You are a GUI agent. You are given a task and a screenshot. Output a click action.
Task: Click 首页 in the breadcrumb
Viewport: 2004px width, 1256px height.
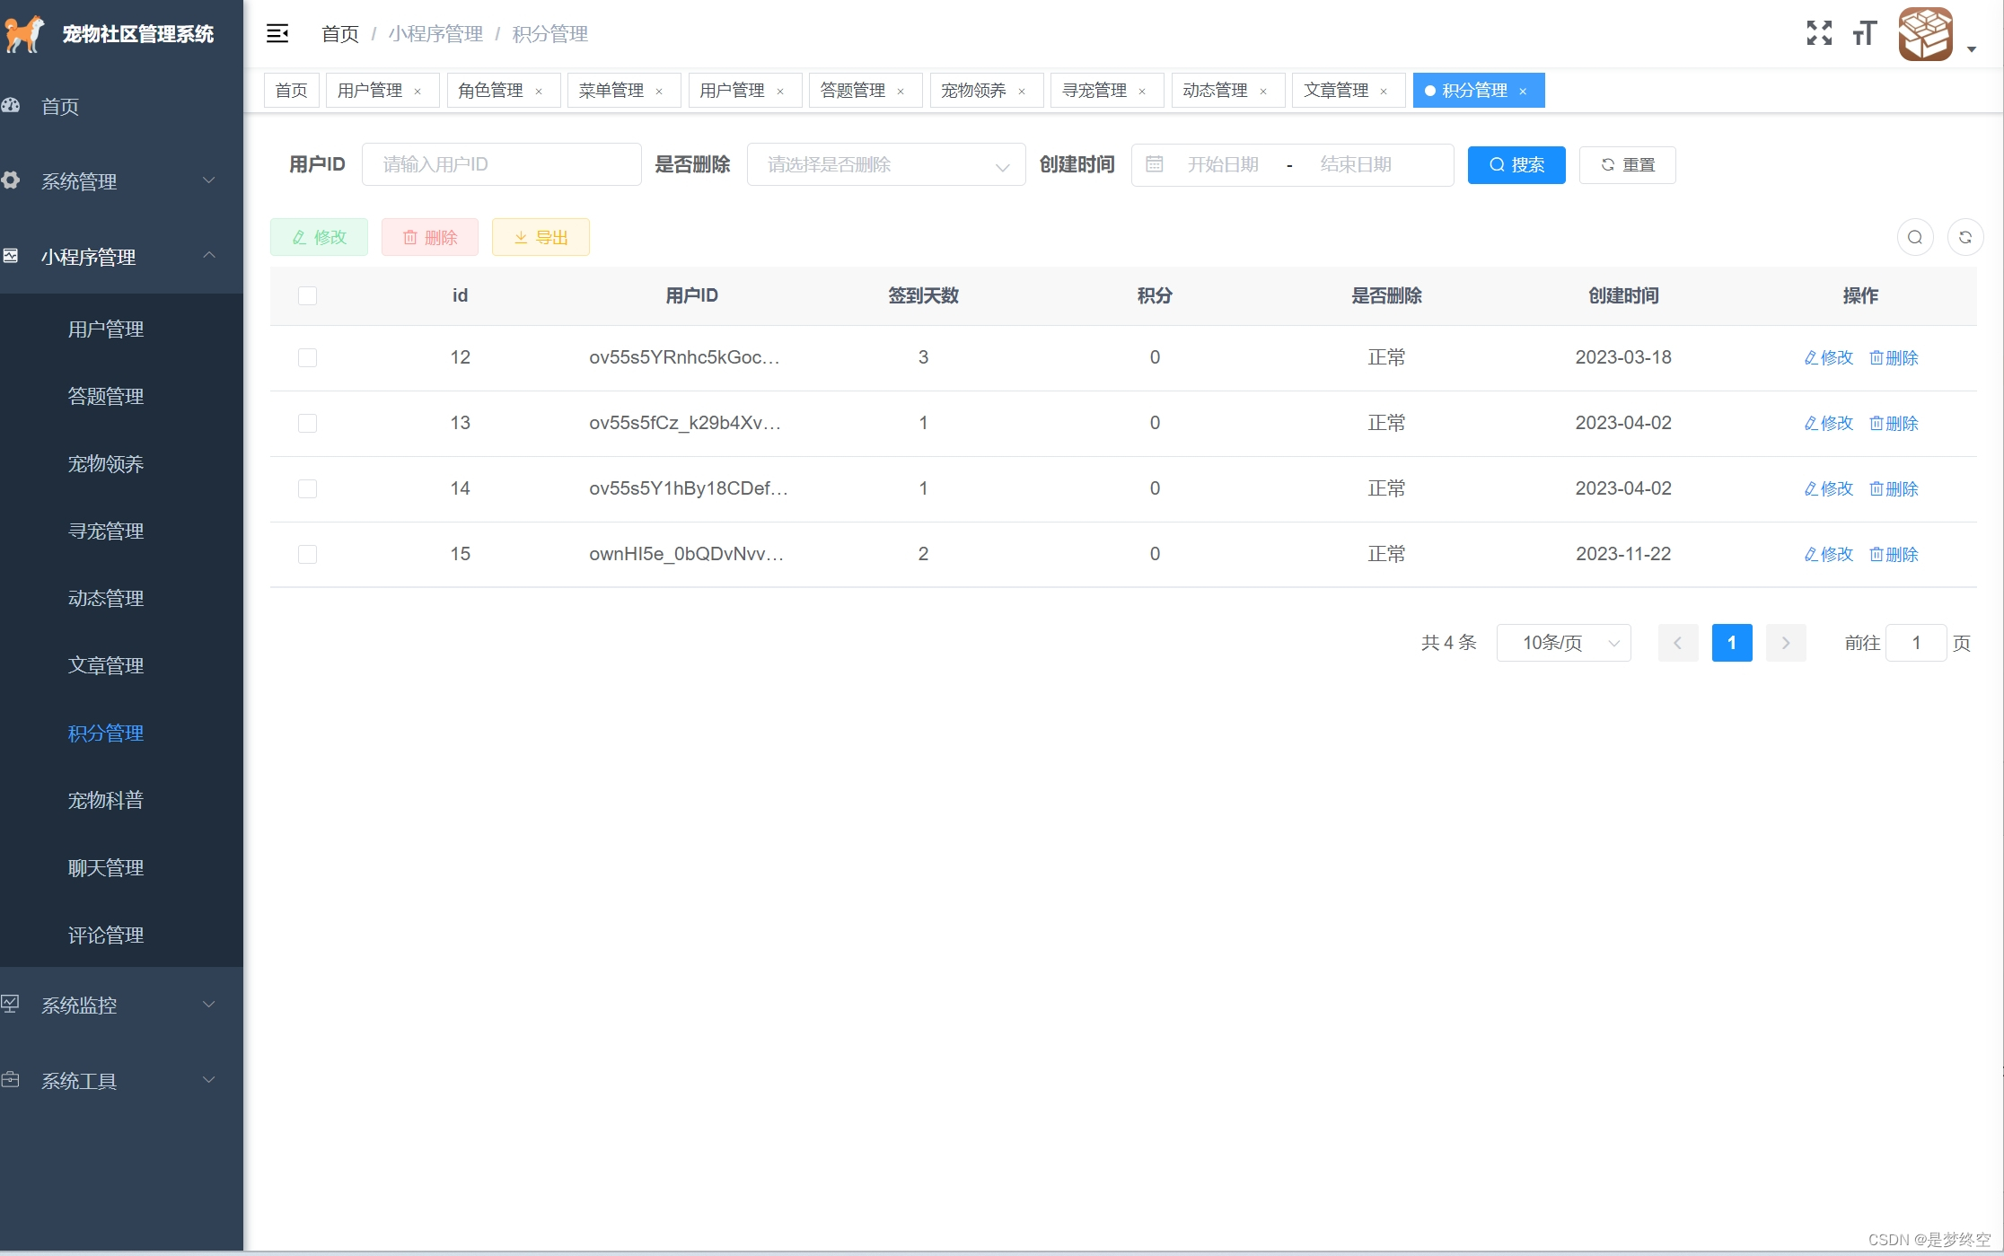click(x=340, y=34)
